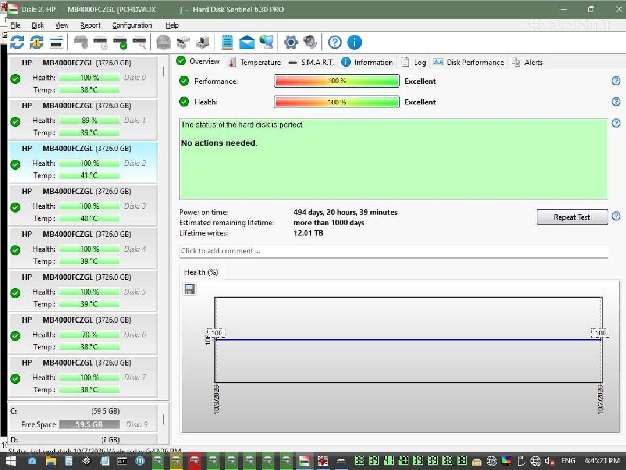Click the blue information 'i' toolbar icon
This screenshot has width=626, height=470.
[x=355, y=42]
